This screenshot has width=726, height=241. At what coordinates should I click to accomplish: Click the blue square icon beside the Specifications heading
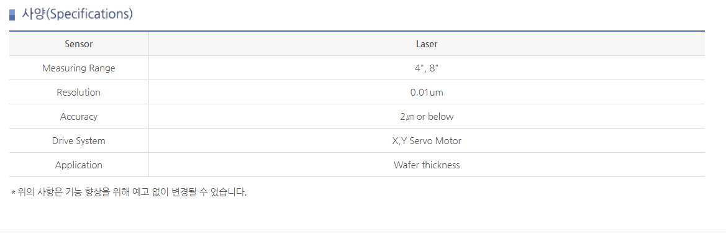coord(12,15)
